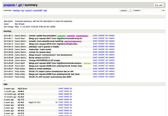Open 'Merge branch cmn/soversion into development' commit
The image size is (168, 116).
(x=51, y=55)
